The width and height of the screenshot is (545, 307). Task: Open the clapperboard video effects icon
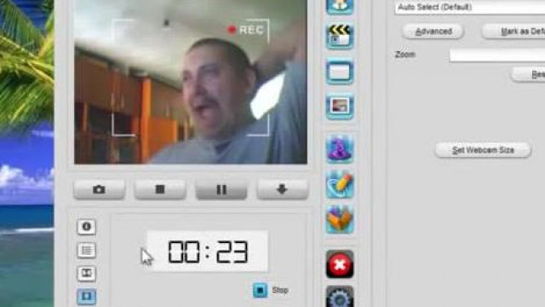340,36
